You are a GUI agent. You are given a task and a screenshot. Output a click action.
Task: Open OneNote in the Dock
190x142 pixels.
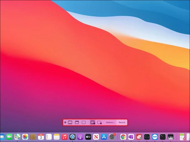[x=131, y=137]
